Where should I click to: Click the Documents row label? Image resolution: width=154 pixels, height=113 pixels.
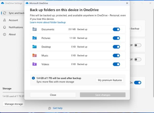(48, 29)
